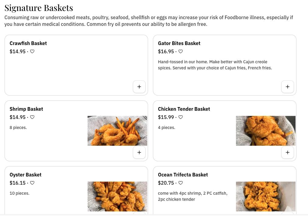Viewport: 308px width, 216px height.
Task: Click the Oyster Basket food photo
Action: 117,197
